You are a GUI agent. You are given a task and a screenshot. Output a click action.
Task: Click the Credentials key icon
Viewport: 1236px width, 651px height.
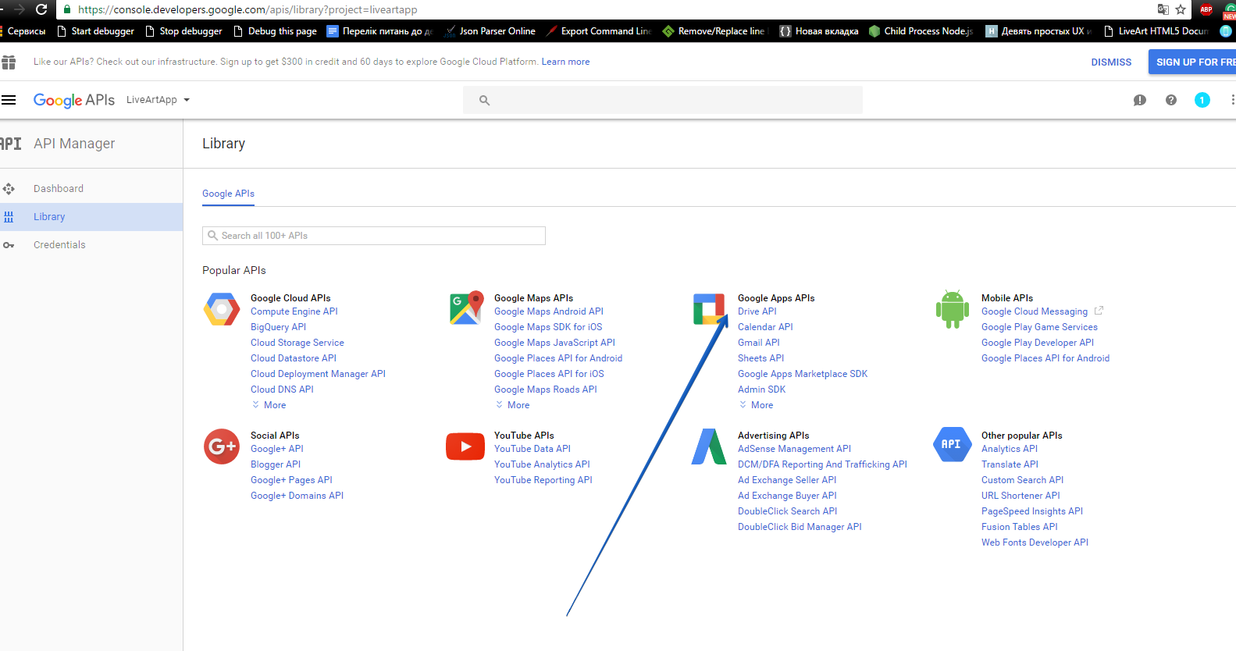click(9, 245)
